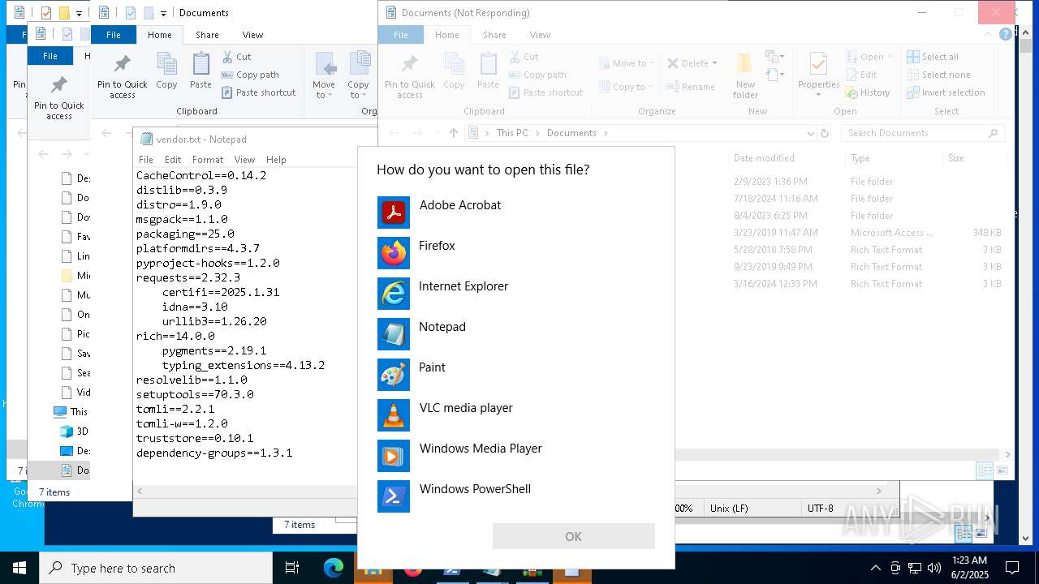The height and width of the screenshot is (584, 1039).
Task: Click New folder in Not Responding window
Action: (x=745, y=75)
